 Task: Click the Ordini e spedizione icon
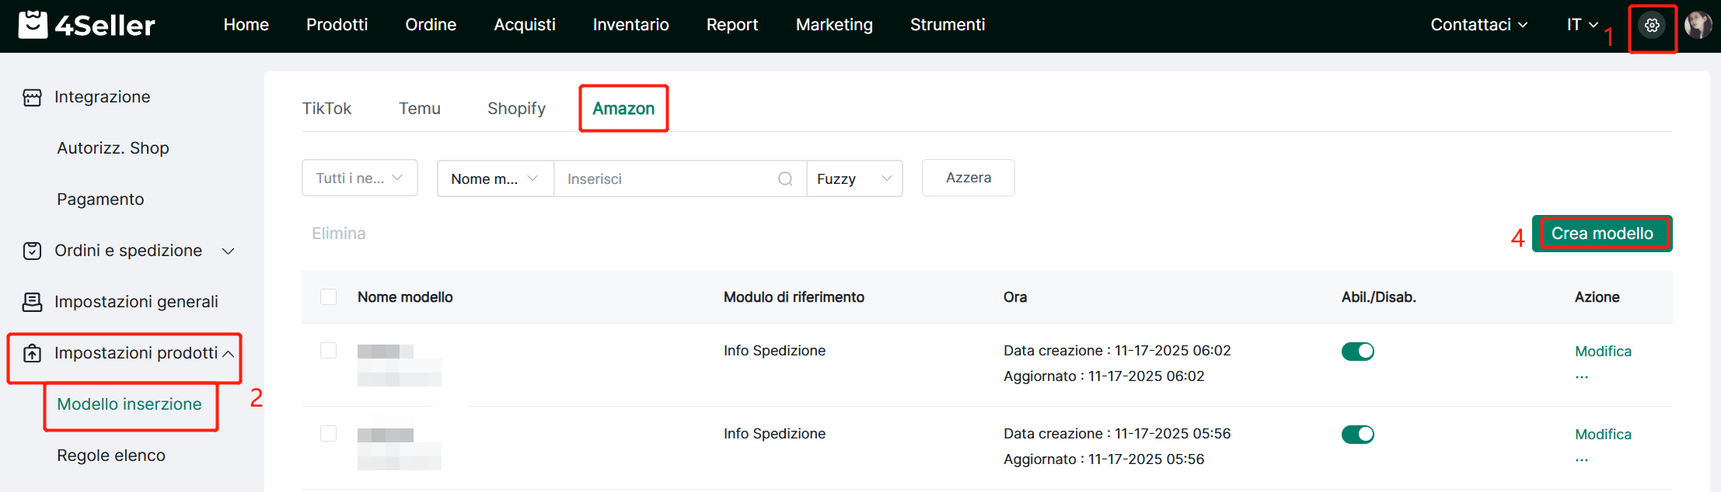point(32,251)
